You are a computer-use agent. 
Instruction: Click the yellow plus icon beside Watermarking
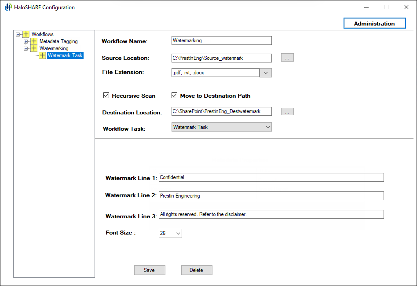33,48
